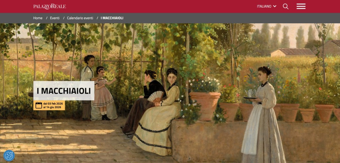Viewport: 340px width, 163px height.
Task: Go to Home breadcrumb link
Action: pyautogui.click(x=38, y=18)
